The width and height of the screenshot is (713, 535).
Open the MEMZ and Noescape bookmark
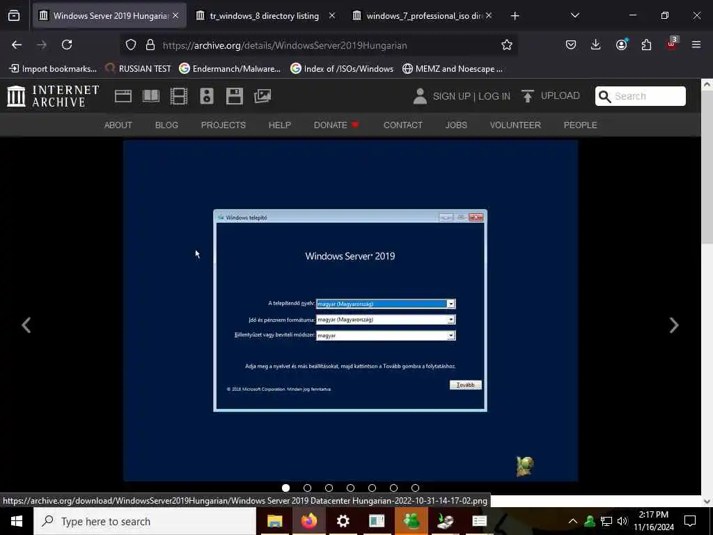pos(453,69)
